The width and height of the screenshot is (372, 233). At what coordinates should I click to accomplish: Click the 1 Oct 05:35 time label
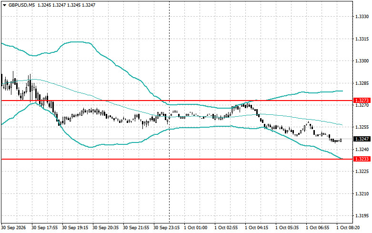pos(287,228)
